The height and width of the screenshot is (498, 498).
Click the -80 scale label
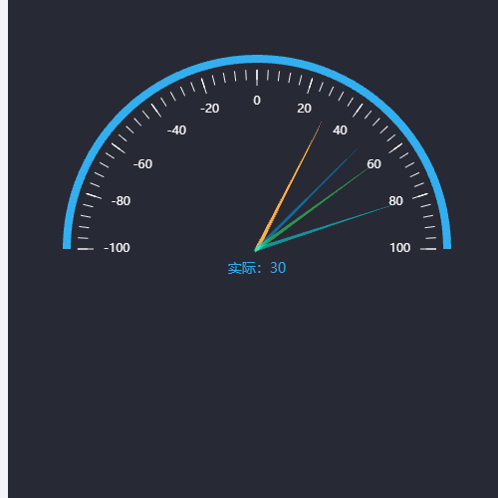coord(121,201)
